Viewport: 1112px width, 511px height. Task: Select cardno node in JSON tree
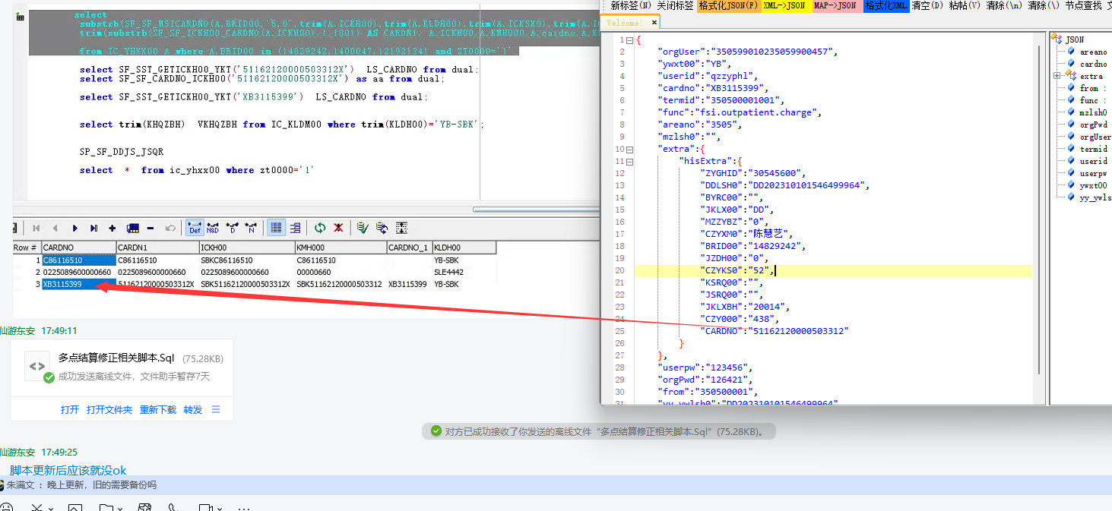pyautogui.click(x=1093, y=64)
